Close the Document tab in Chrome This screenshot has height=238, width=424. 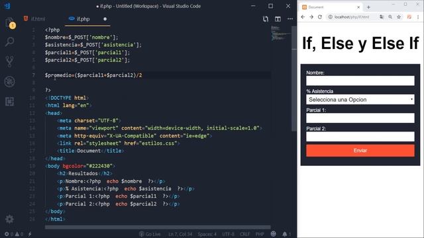(x=358, y=7)
